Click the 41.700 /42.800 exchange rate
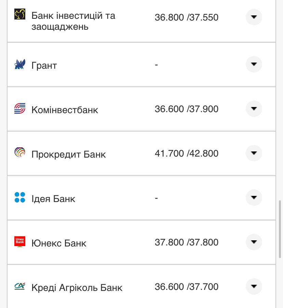 click(x=186, y=153)
